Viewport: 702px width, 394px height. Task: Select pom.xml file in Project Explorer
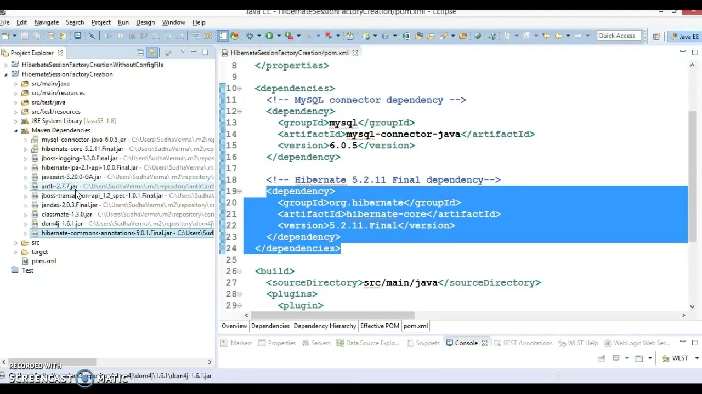(x=44, y=261)
